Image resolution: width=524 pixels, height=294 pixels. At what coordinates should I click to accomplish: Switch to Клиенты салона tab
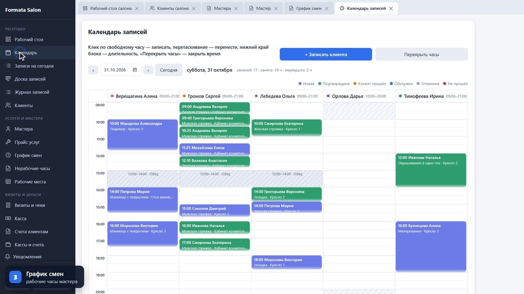tap(172, 8)
